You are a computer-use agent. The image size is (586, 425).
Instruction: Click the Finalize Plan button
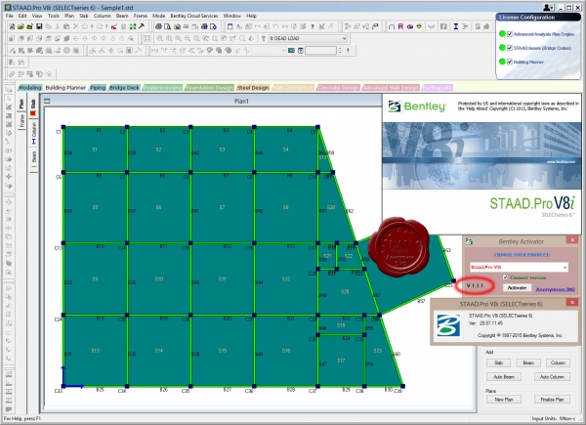pyautogui.click(x=552, y=400)
